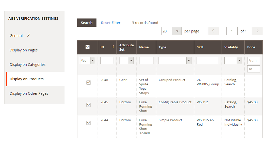267x150 pixels.
Task: Click the ID column sort arrow
Action: 113,47
